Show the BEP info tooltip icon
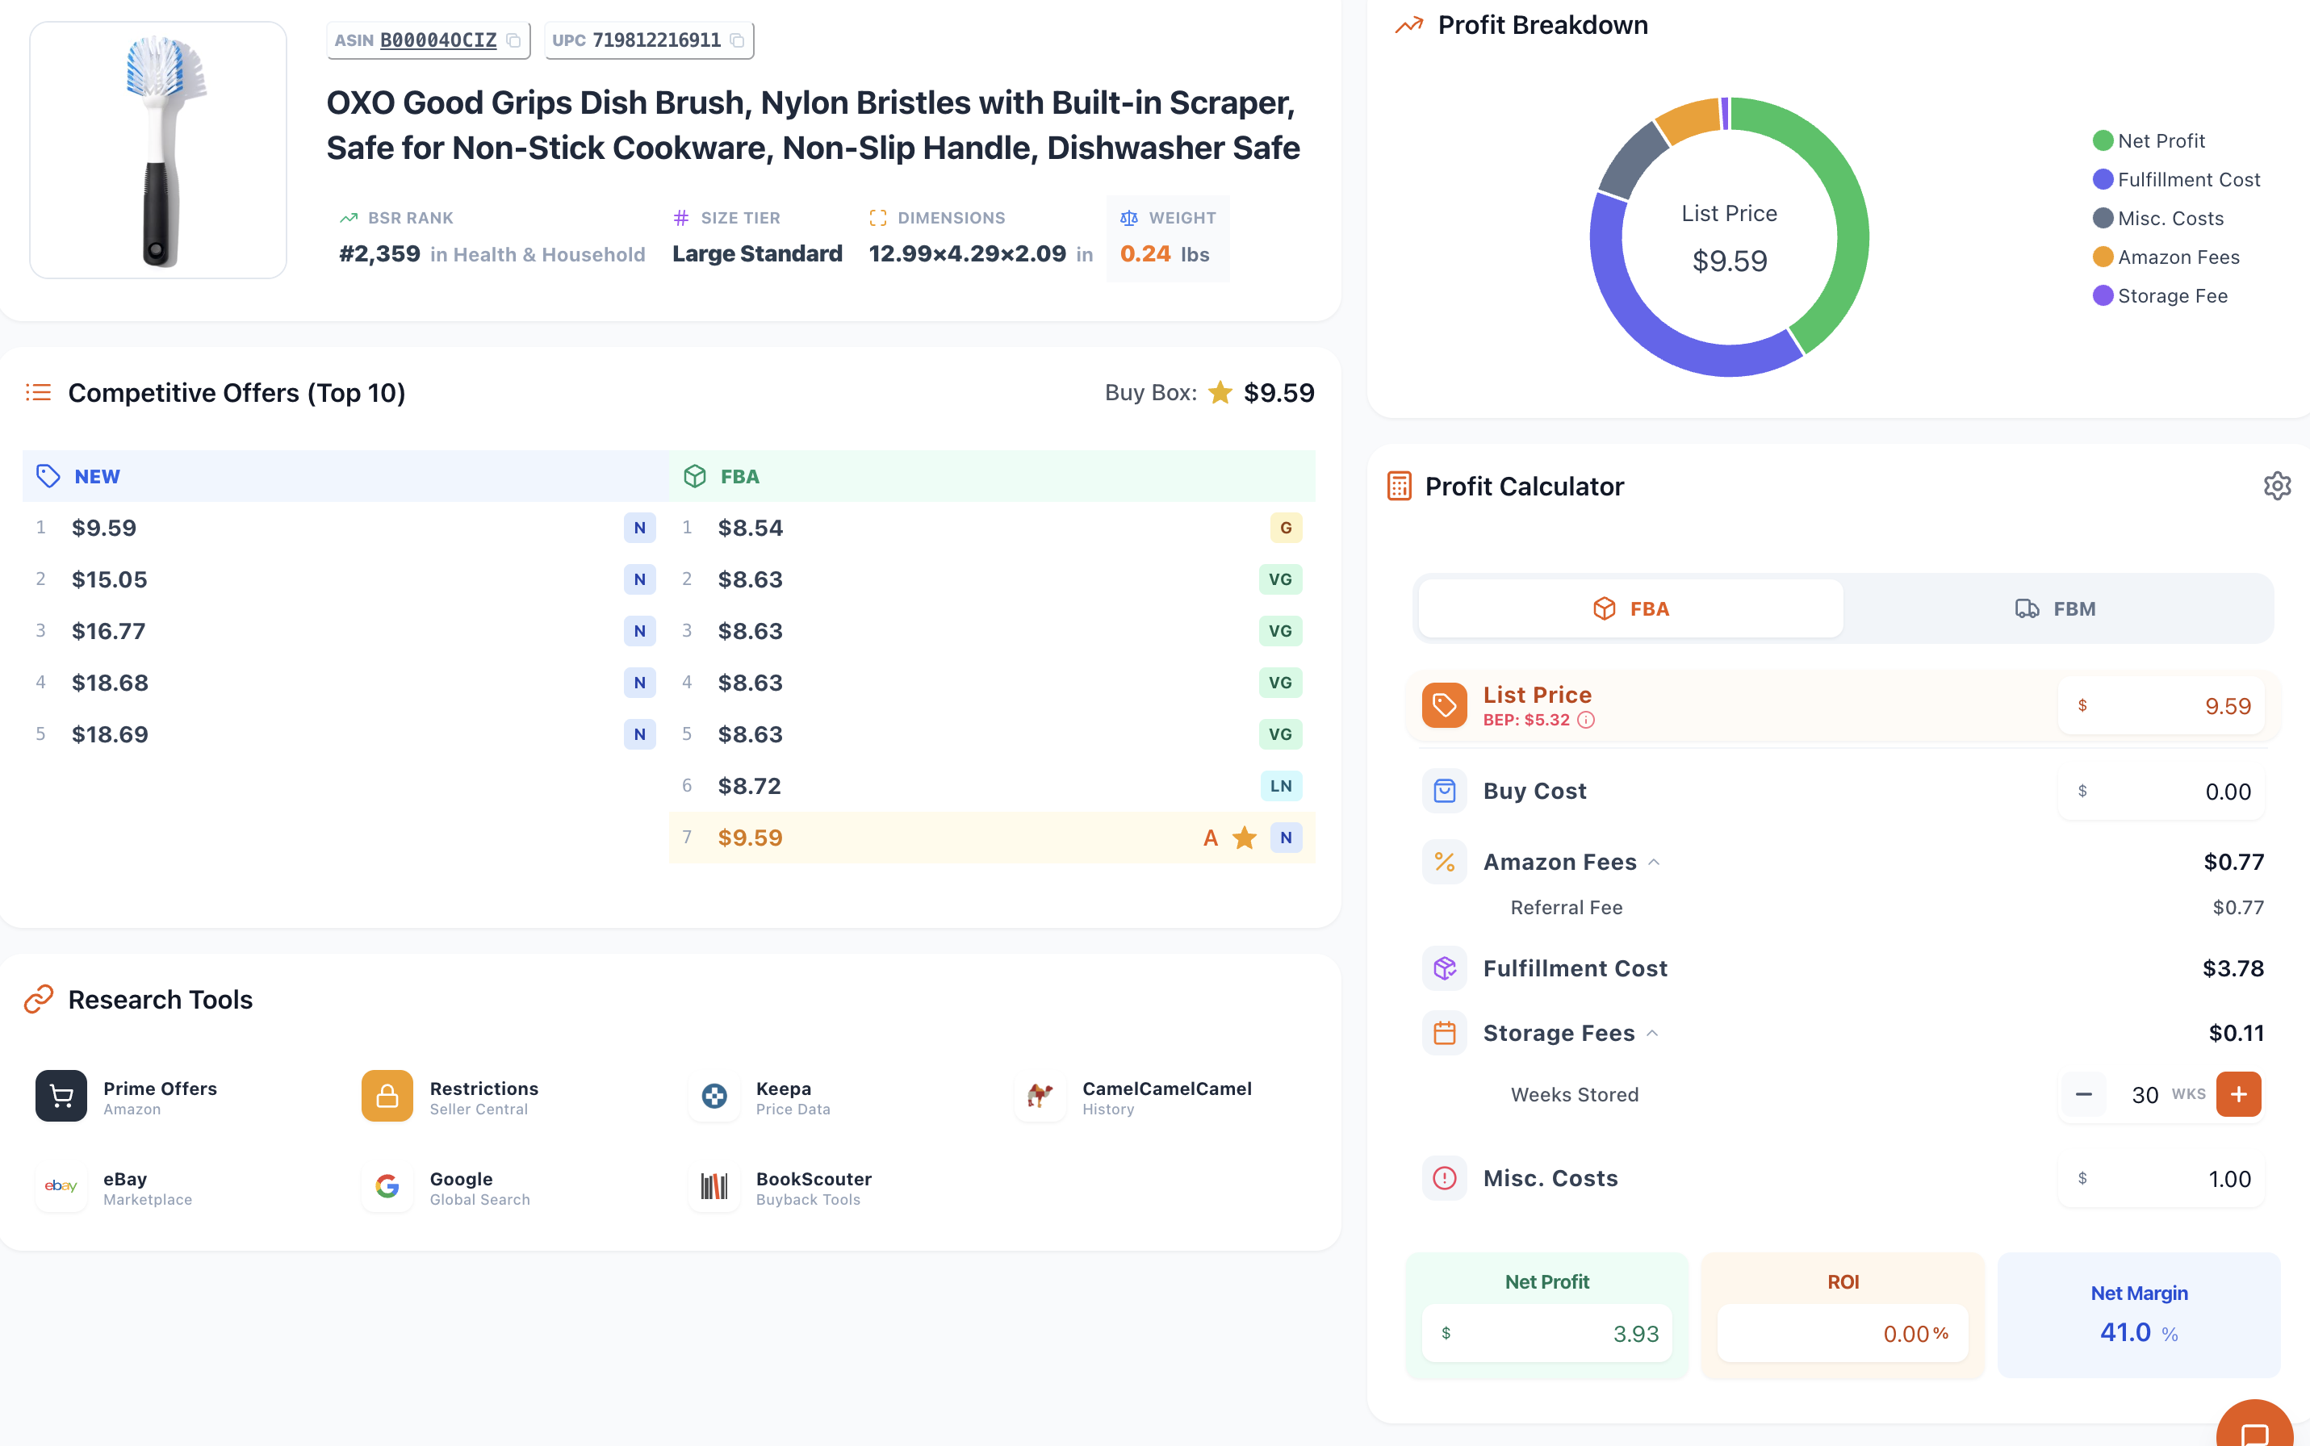The image size is (2310, 1446). click(1586, 720)
